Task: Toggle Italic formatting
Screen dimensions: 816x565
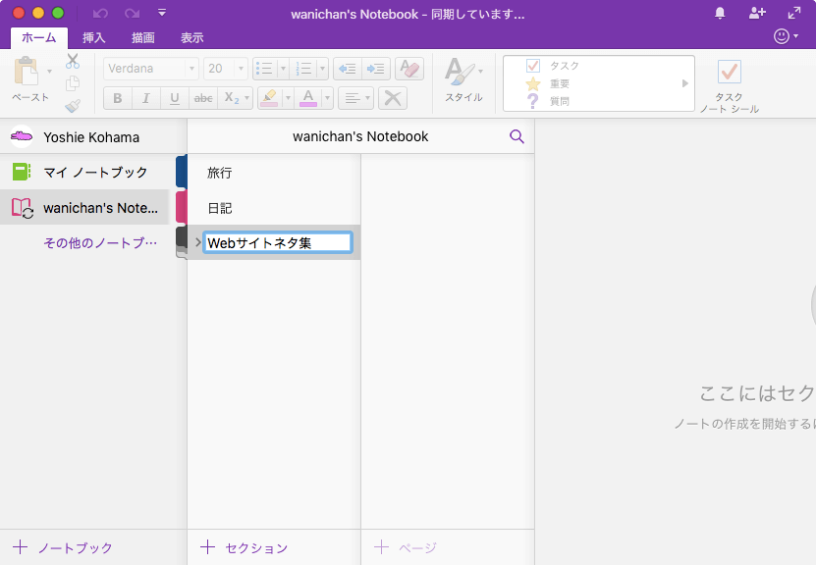Action: (146, 98)
